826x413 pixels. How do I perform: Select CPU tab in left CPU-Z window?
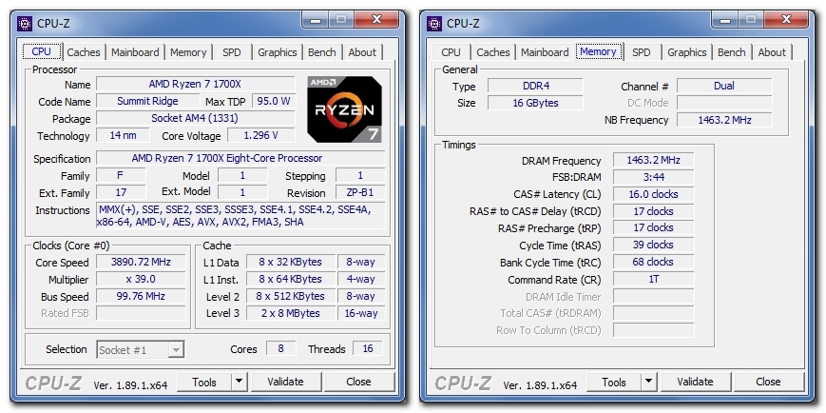pyautogui.click(x=42, y=51)
